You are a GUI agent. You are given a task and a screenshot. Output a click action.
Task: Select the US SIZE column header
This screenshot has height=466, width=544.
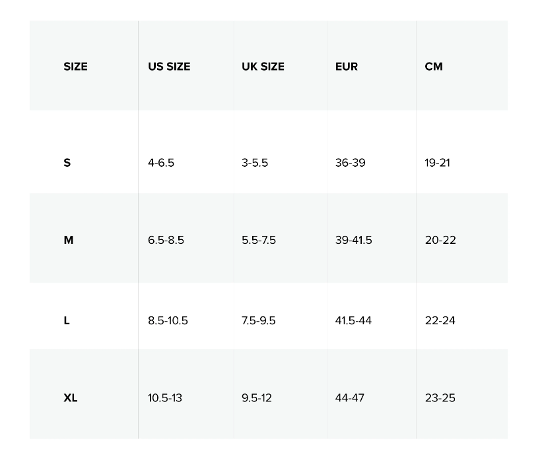(x=169, y=67)
